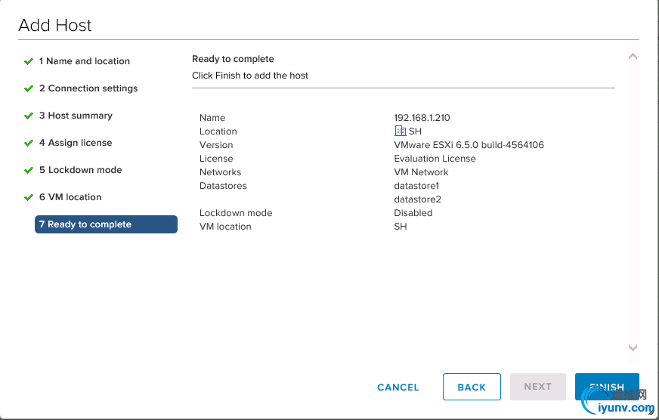Click the datastore1 entry
The image size is (659, 420).
(x=416, y=186)
